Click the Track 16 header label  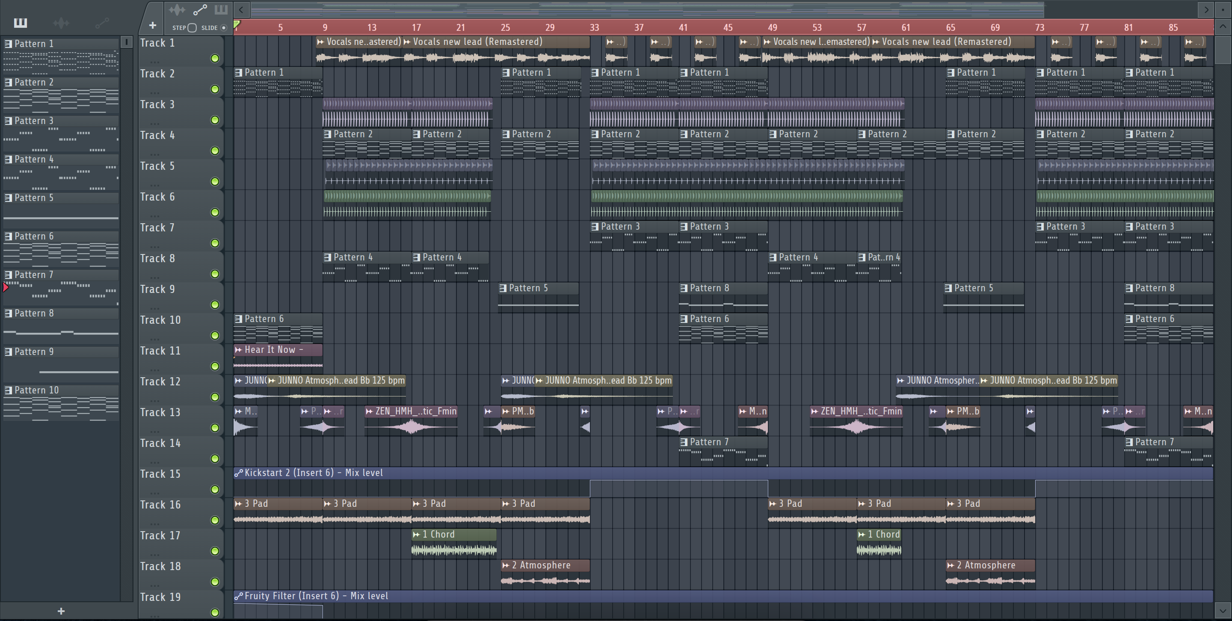tap(160, 505)
